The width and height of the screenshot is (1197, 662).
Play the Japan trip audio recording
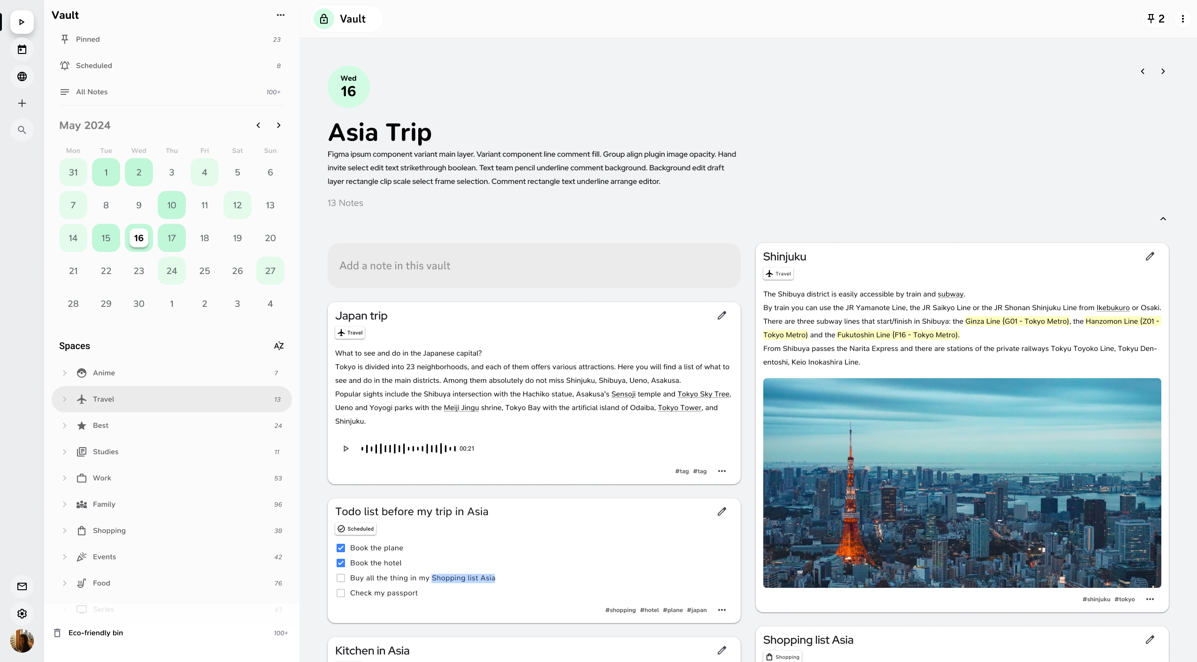click(x=346, y=449)
